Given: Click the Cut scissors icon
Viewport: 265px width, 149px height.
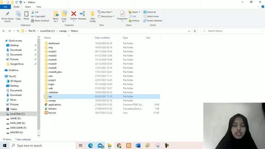Looking at the screenshot, I should [x=32, y=12].
